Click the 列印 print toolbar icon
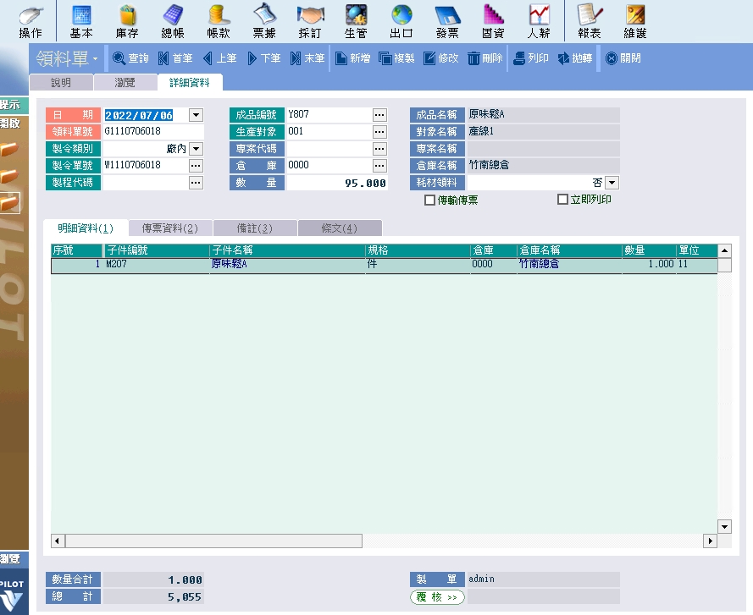The height and width of the screenshot is (615, 753). [530, 58]
